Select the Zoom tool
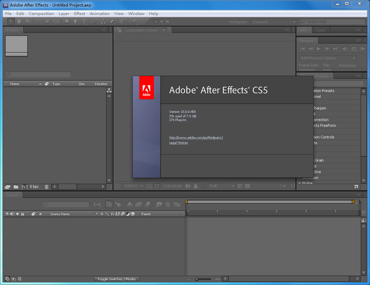 tap(28, 21)
